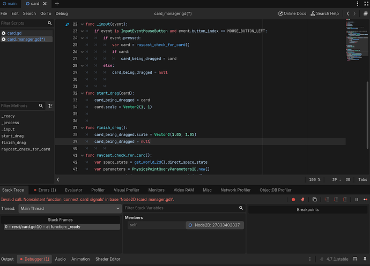Open Search Help
This screenshot has height=266, width=370.
tap(324, 14)
